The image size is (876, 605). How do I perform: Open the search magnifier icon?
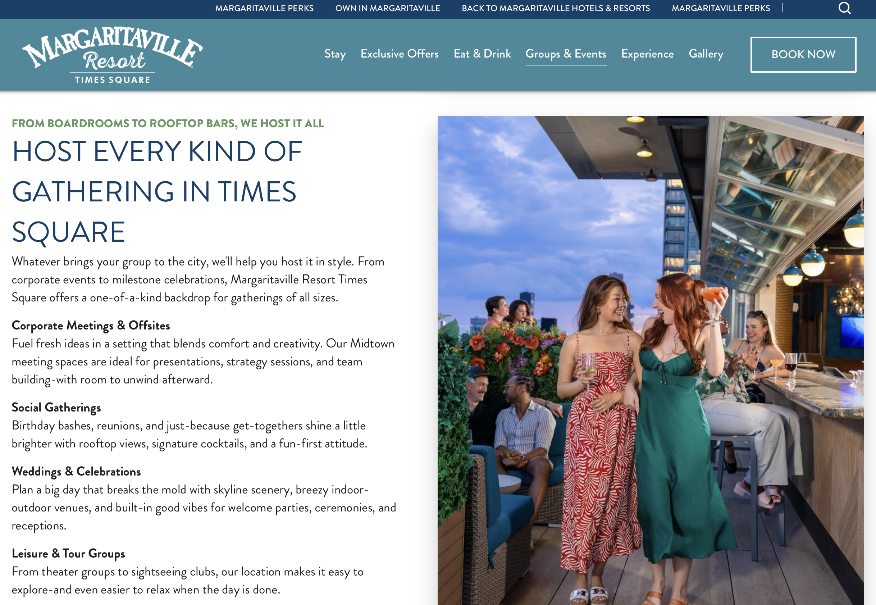[x=844, y=8]
